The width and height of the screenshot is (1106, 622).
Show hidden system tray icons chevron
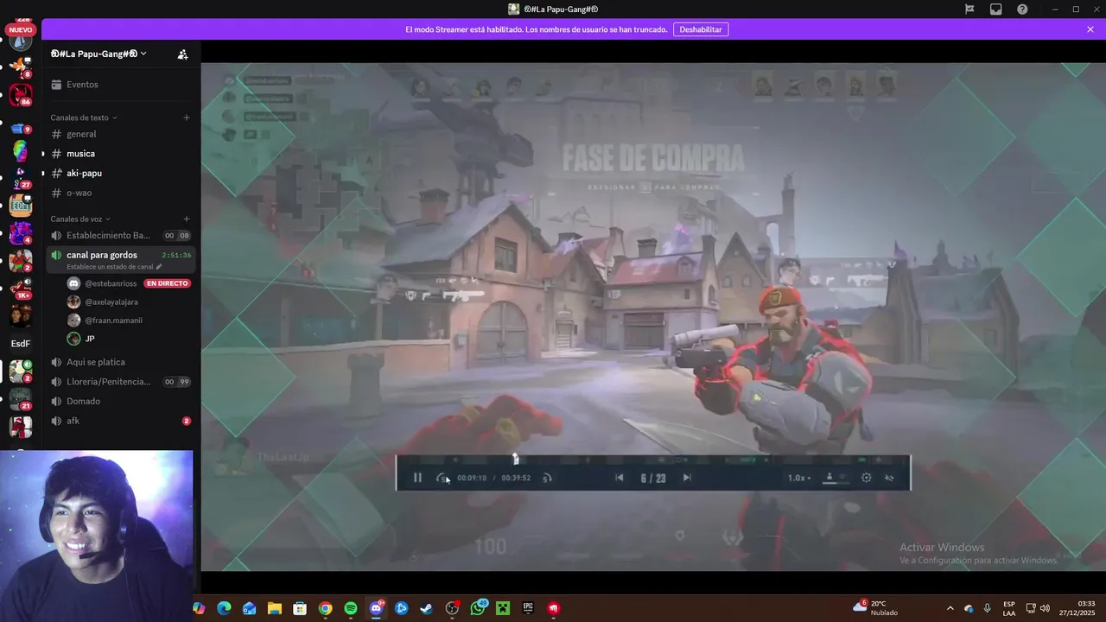(x=950, y=608)
